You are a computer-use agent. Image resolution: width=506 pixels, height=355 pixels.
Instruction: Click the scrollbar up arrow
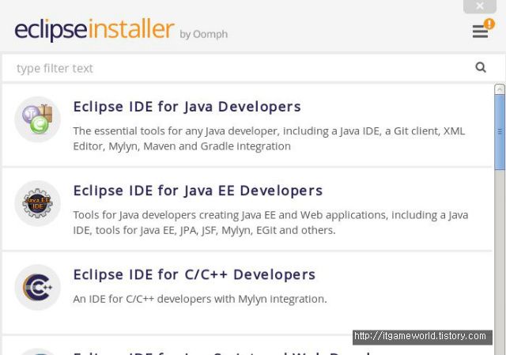500,89
